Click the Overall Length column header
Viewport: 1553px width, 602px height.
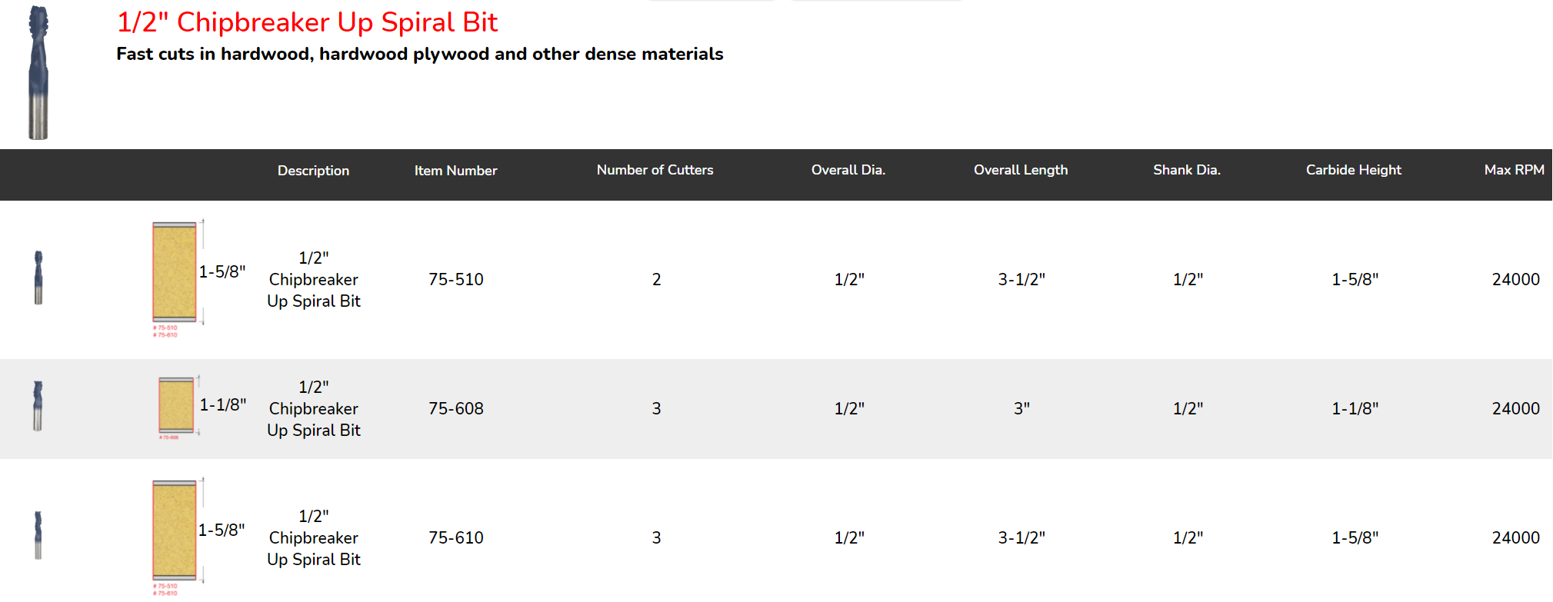[1021, 170]
